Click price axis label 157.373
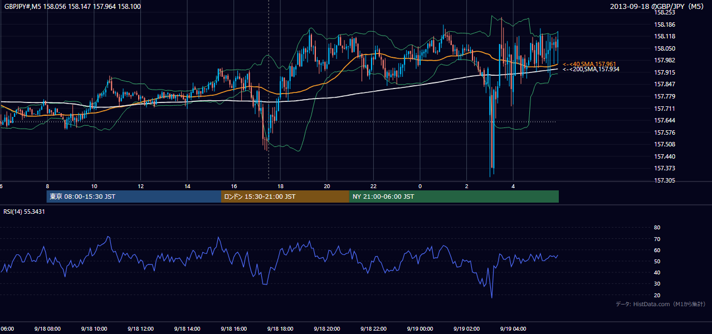The height and width of the screenshot is (334, 712). pos(665,168)
